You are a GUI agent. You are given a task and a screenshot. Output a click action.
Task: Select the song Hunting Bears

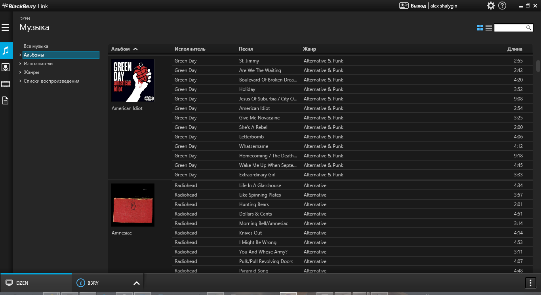(x=254, y=204)
